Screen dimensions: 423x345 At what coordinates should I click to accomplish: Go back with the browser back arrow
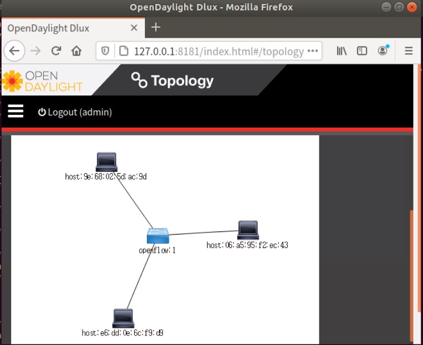14,50
